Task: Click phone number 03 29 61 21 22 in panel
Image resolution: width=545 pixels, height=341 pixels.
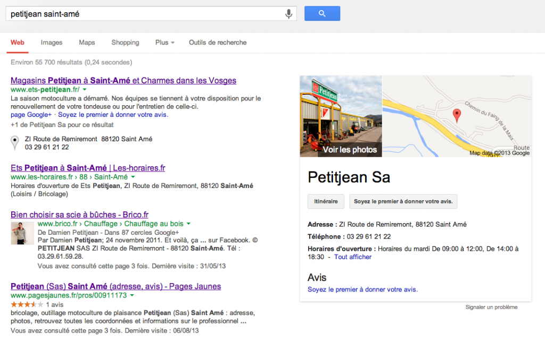Action: (369, 236)
